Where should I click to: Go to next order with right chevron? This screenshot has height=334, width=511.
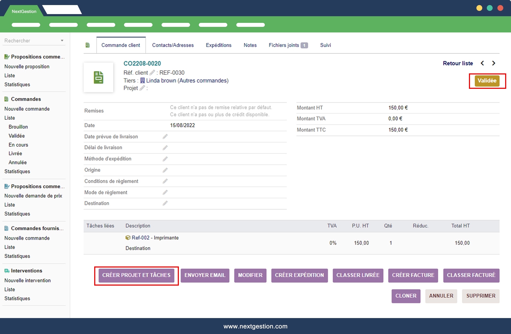494,63
